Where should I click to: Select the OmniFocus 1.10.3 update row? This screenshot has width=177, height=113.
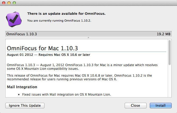click(88, 34)
